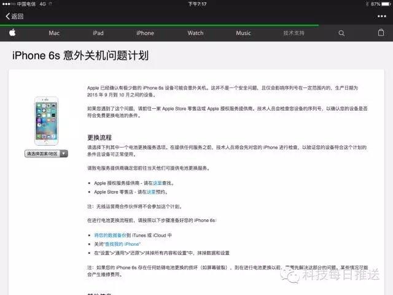Expand the 请选择国家/地区 dropdown
Image resolution: width=393 pixels, height=295 pixels.
click(x=46, y=154)
